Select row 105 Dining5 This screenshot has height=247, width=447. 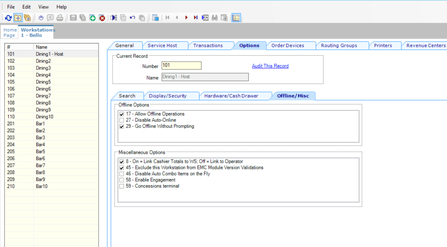pyautogui.click(x=52, y=82)
